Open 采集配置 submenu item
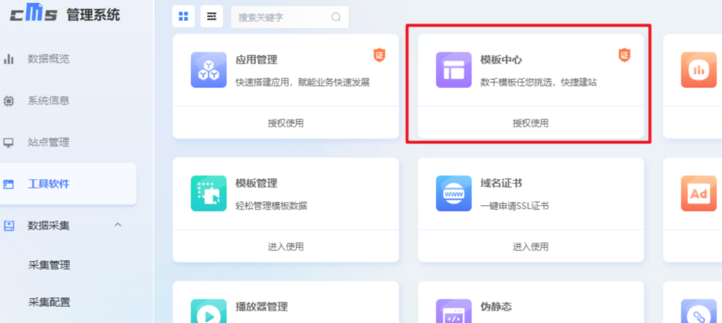This screenshot has width=722, height=323. [49, 303]
